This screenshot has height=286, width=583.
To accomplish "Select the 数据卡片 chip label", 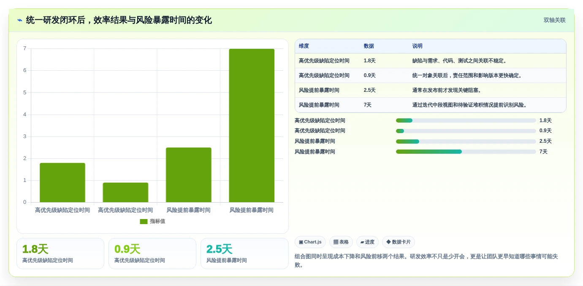I will [401, 242].
